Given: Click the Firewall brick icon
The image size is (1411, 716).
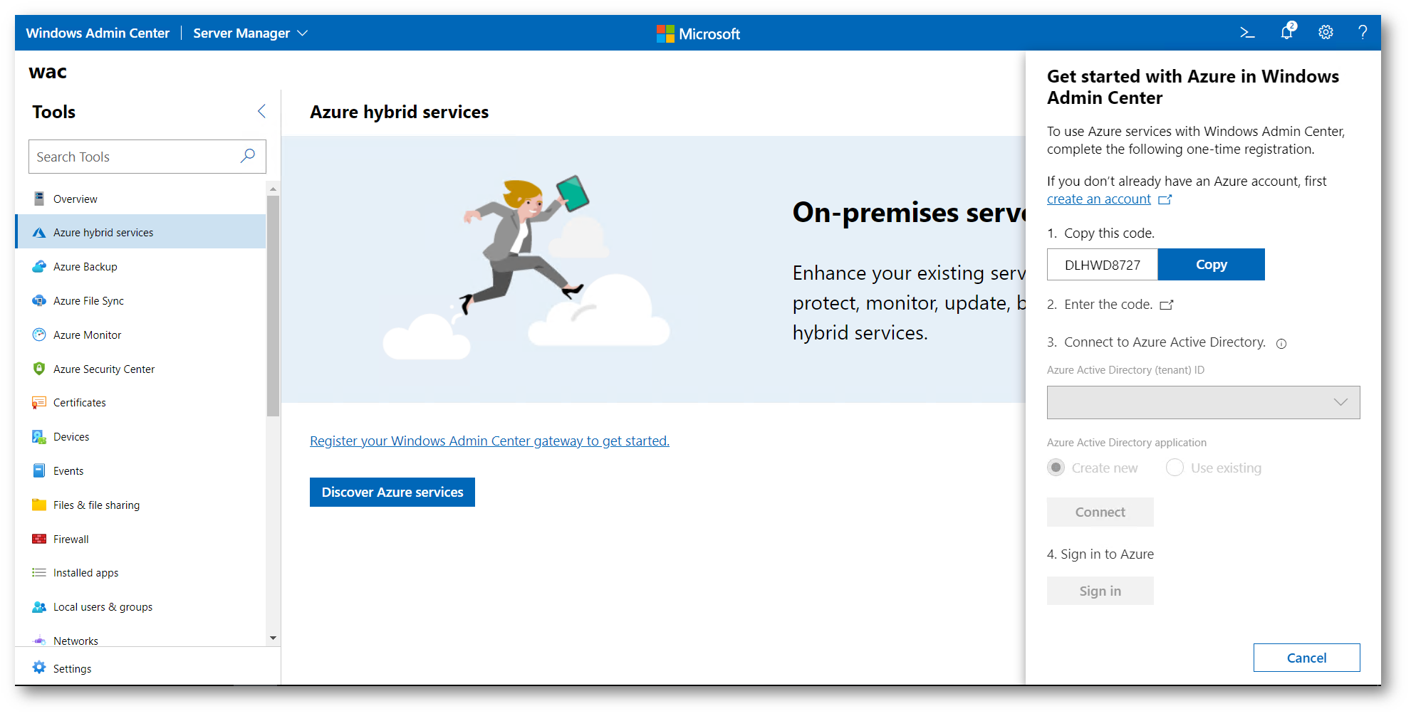Looking at the screenshot, I should point(39,539).
